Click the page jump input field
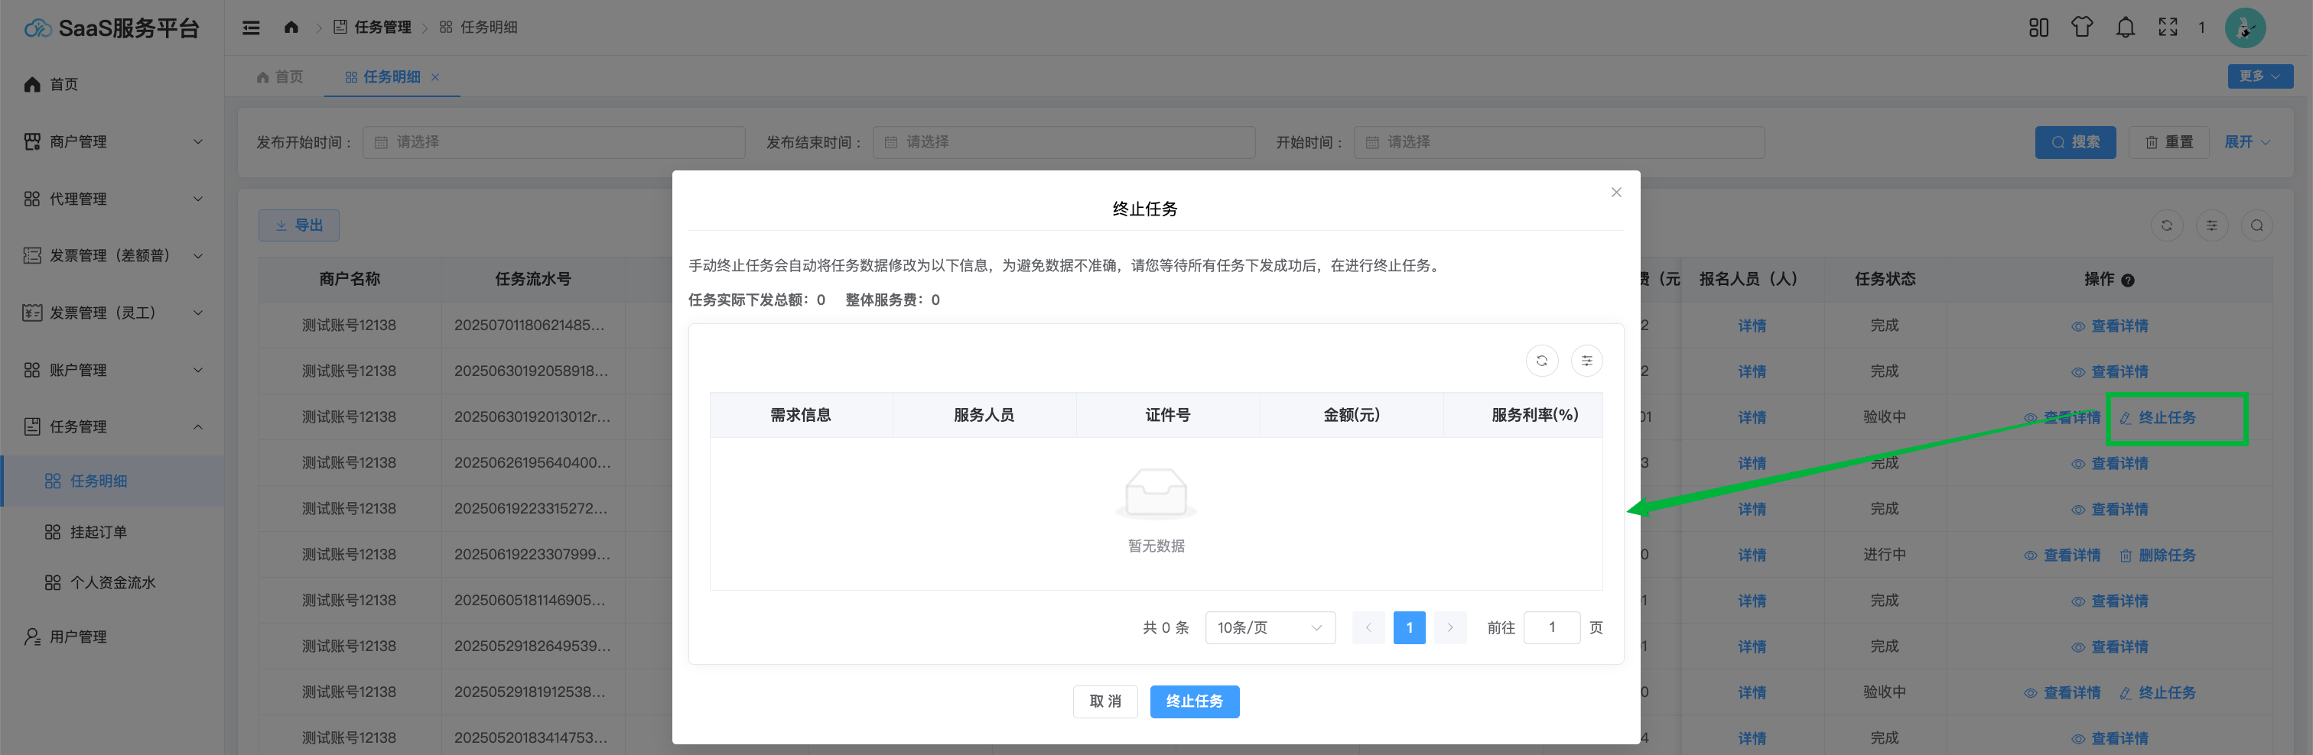This screenshot has height=755, width=2313. [x=1552, y=627]
